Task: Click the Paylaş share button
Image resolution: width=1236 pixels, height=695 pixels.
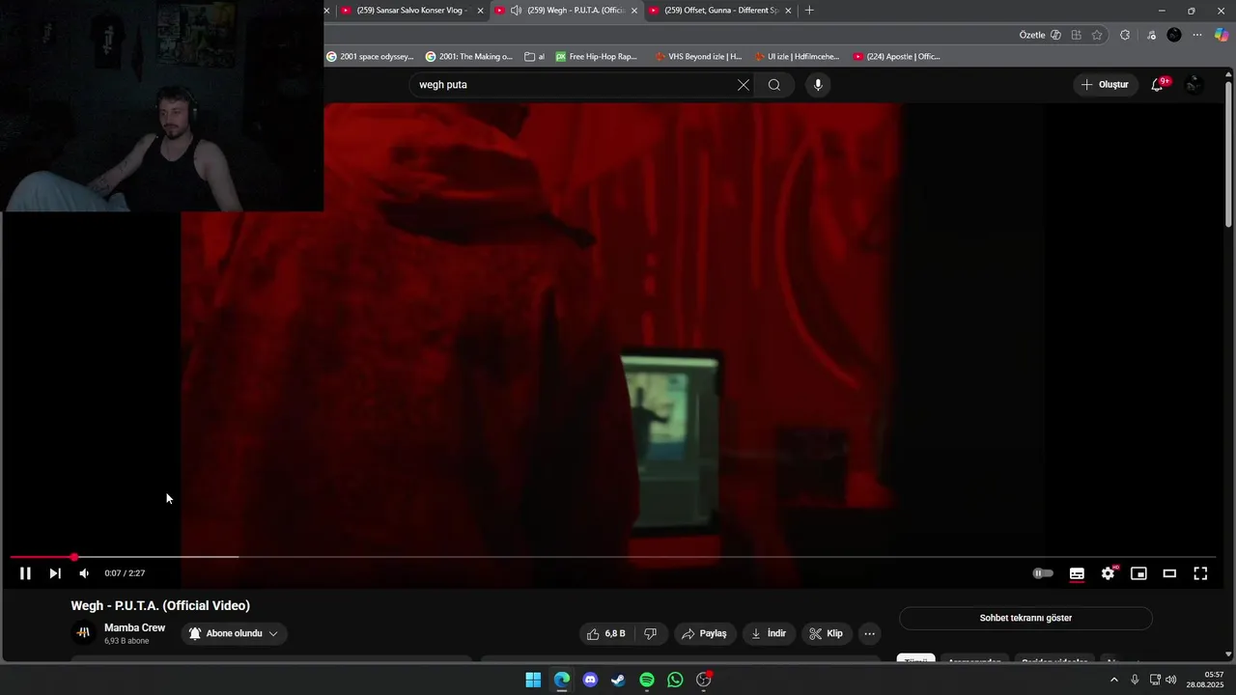Action: (x=704, y=634)
